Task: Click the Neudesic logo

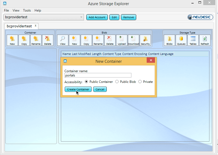Action: 200,17
